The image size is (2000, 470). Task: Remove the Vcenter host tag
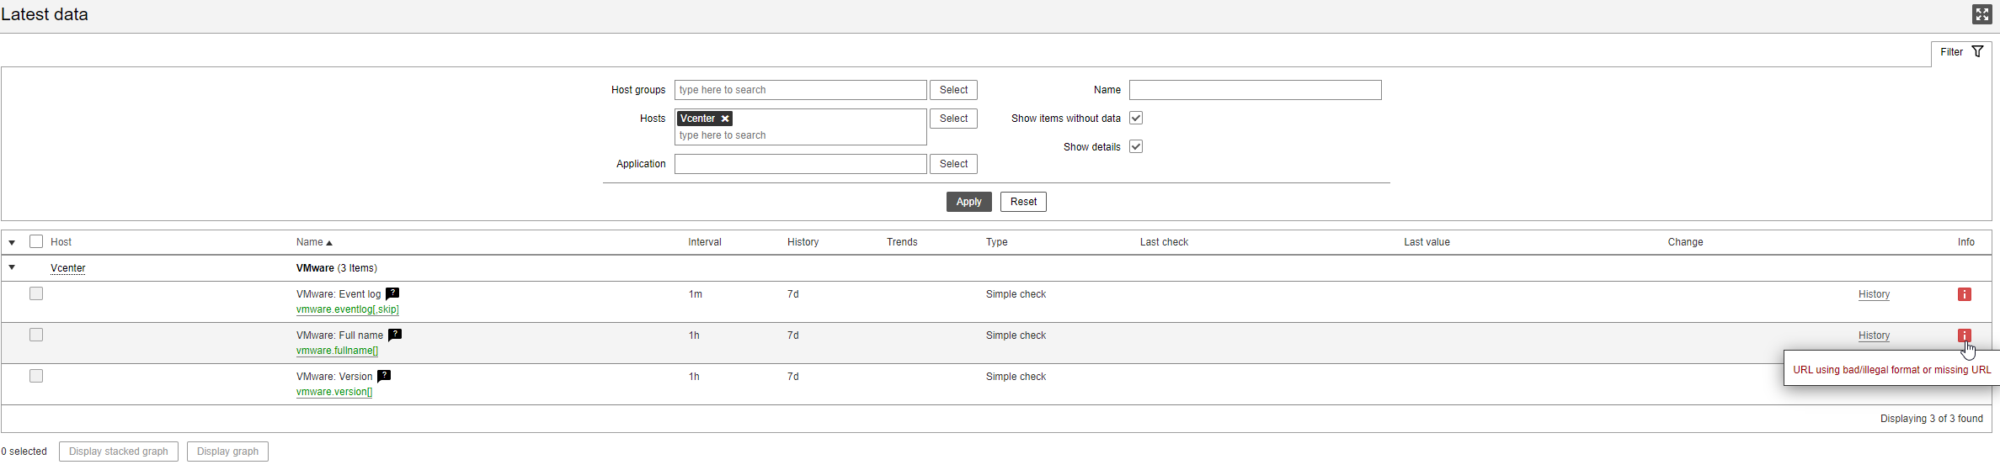click(x=725, y=119)
